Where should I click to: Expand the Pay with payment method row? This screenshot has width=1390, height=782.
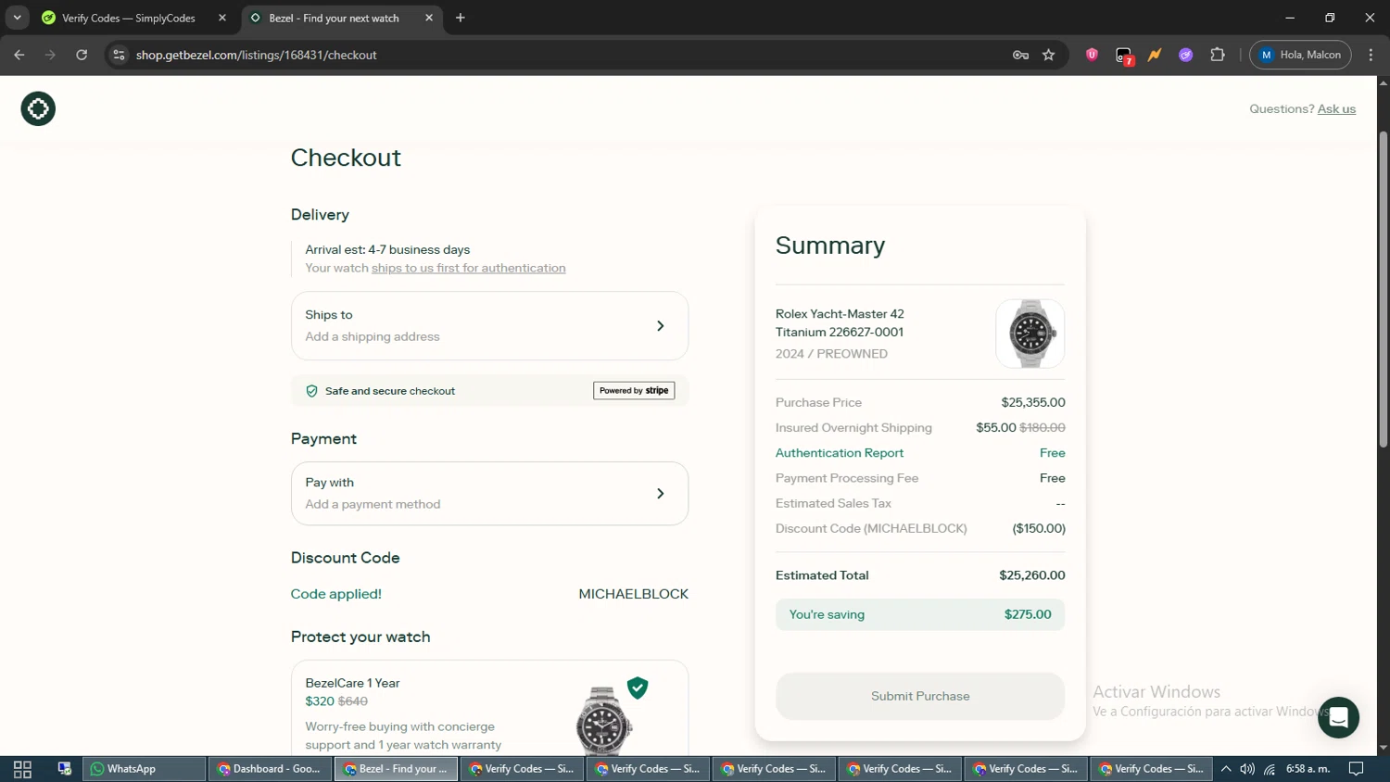click(x=489, y=494)
